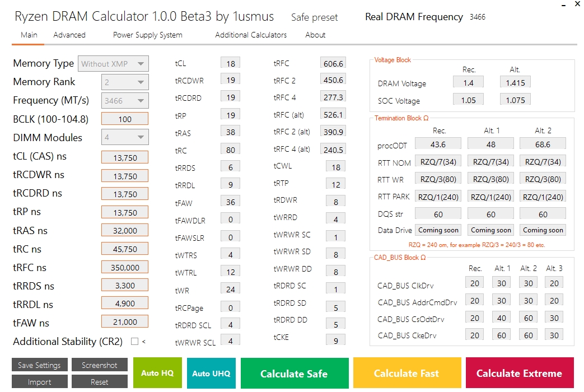Select the tWR value 24
The image size is (584, 392).
coord(231,289)
